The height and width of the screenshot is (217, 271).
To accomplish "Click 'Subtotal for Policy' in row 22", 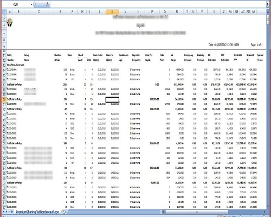I will point(14,109).
